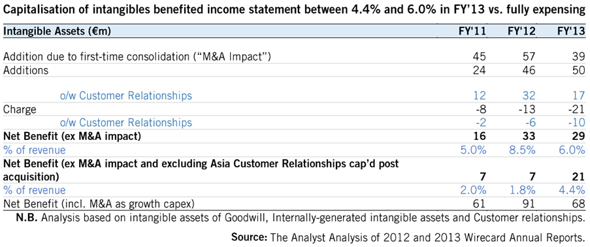
Task: Click the Source line about Wirecard Annual Reports
Action: [x=408, y=237]
